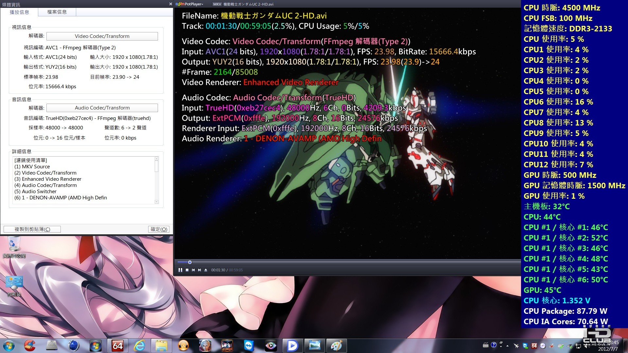Switch to the 播放信息 tab
628x353 pixels.
tap(19, 12)
